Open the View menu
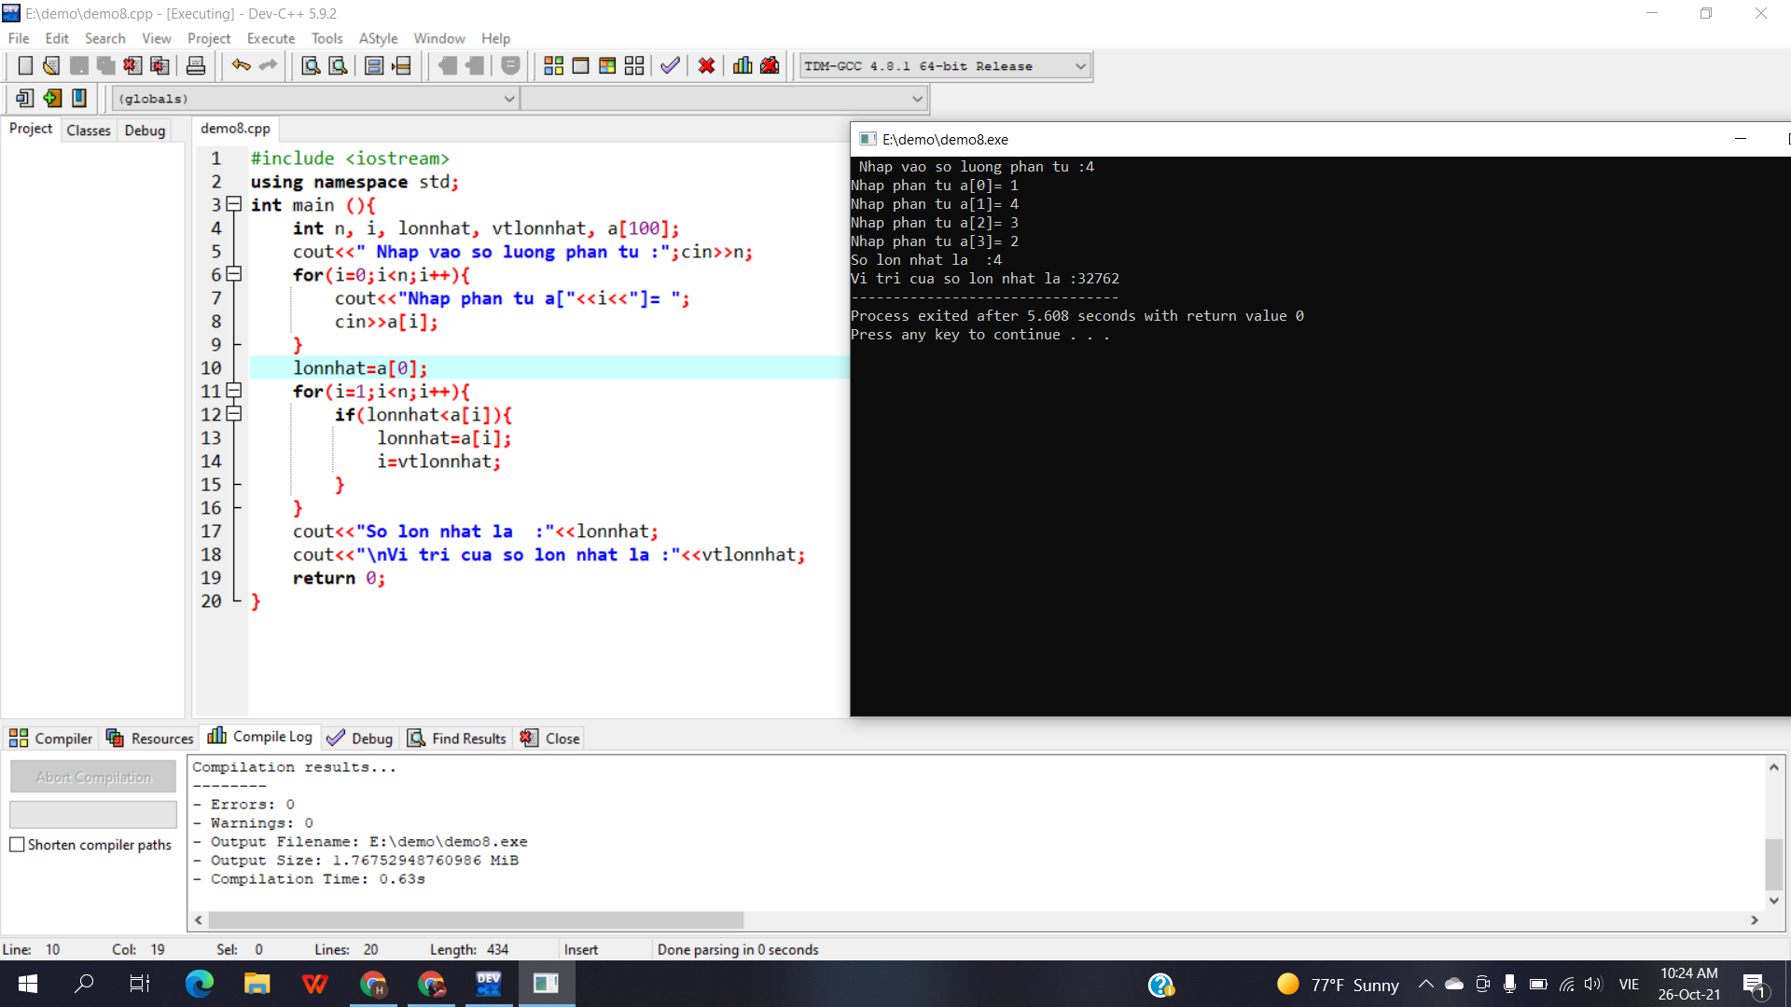Image resolution: width=1791 pixels, height=1007 pixels. point(156,38)
